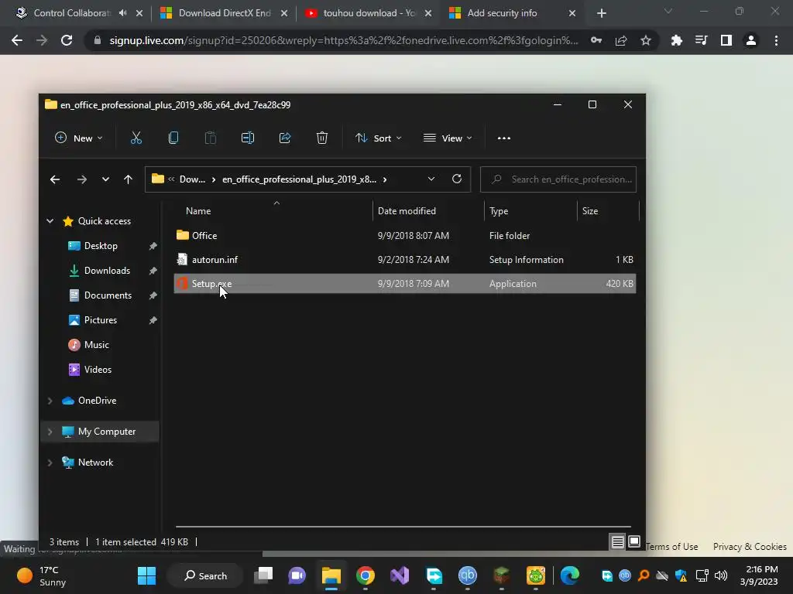Viewport: 793px width, 594px height.
Task: Open Terms of Use link
Action: click(x=672, y=547)
